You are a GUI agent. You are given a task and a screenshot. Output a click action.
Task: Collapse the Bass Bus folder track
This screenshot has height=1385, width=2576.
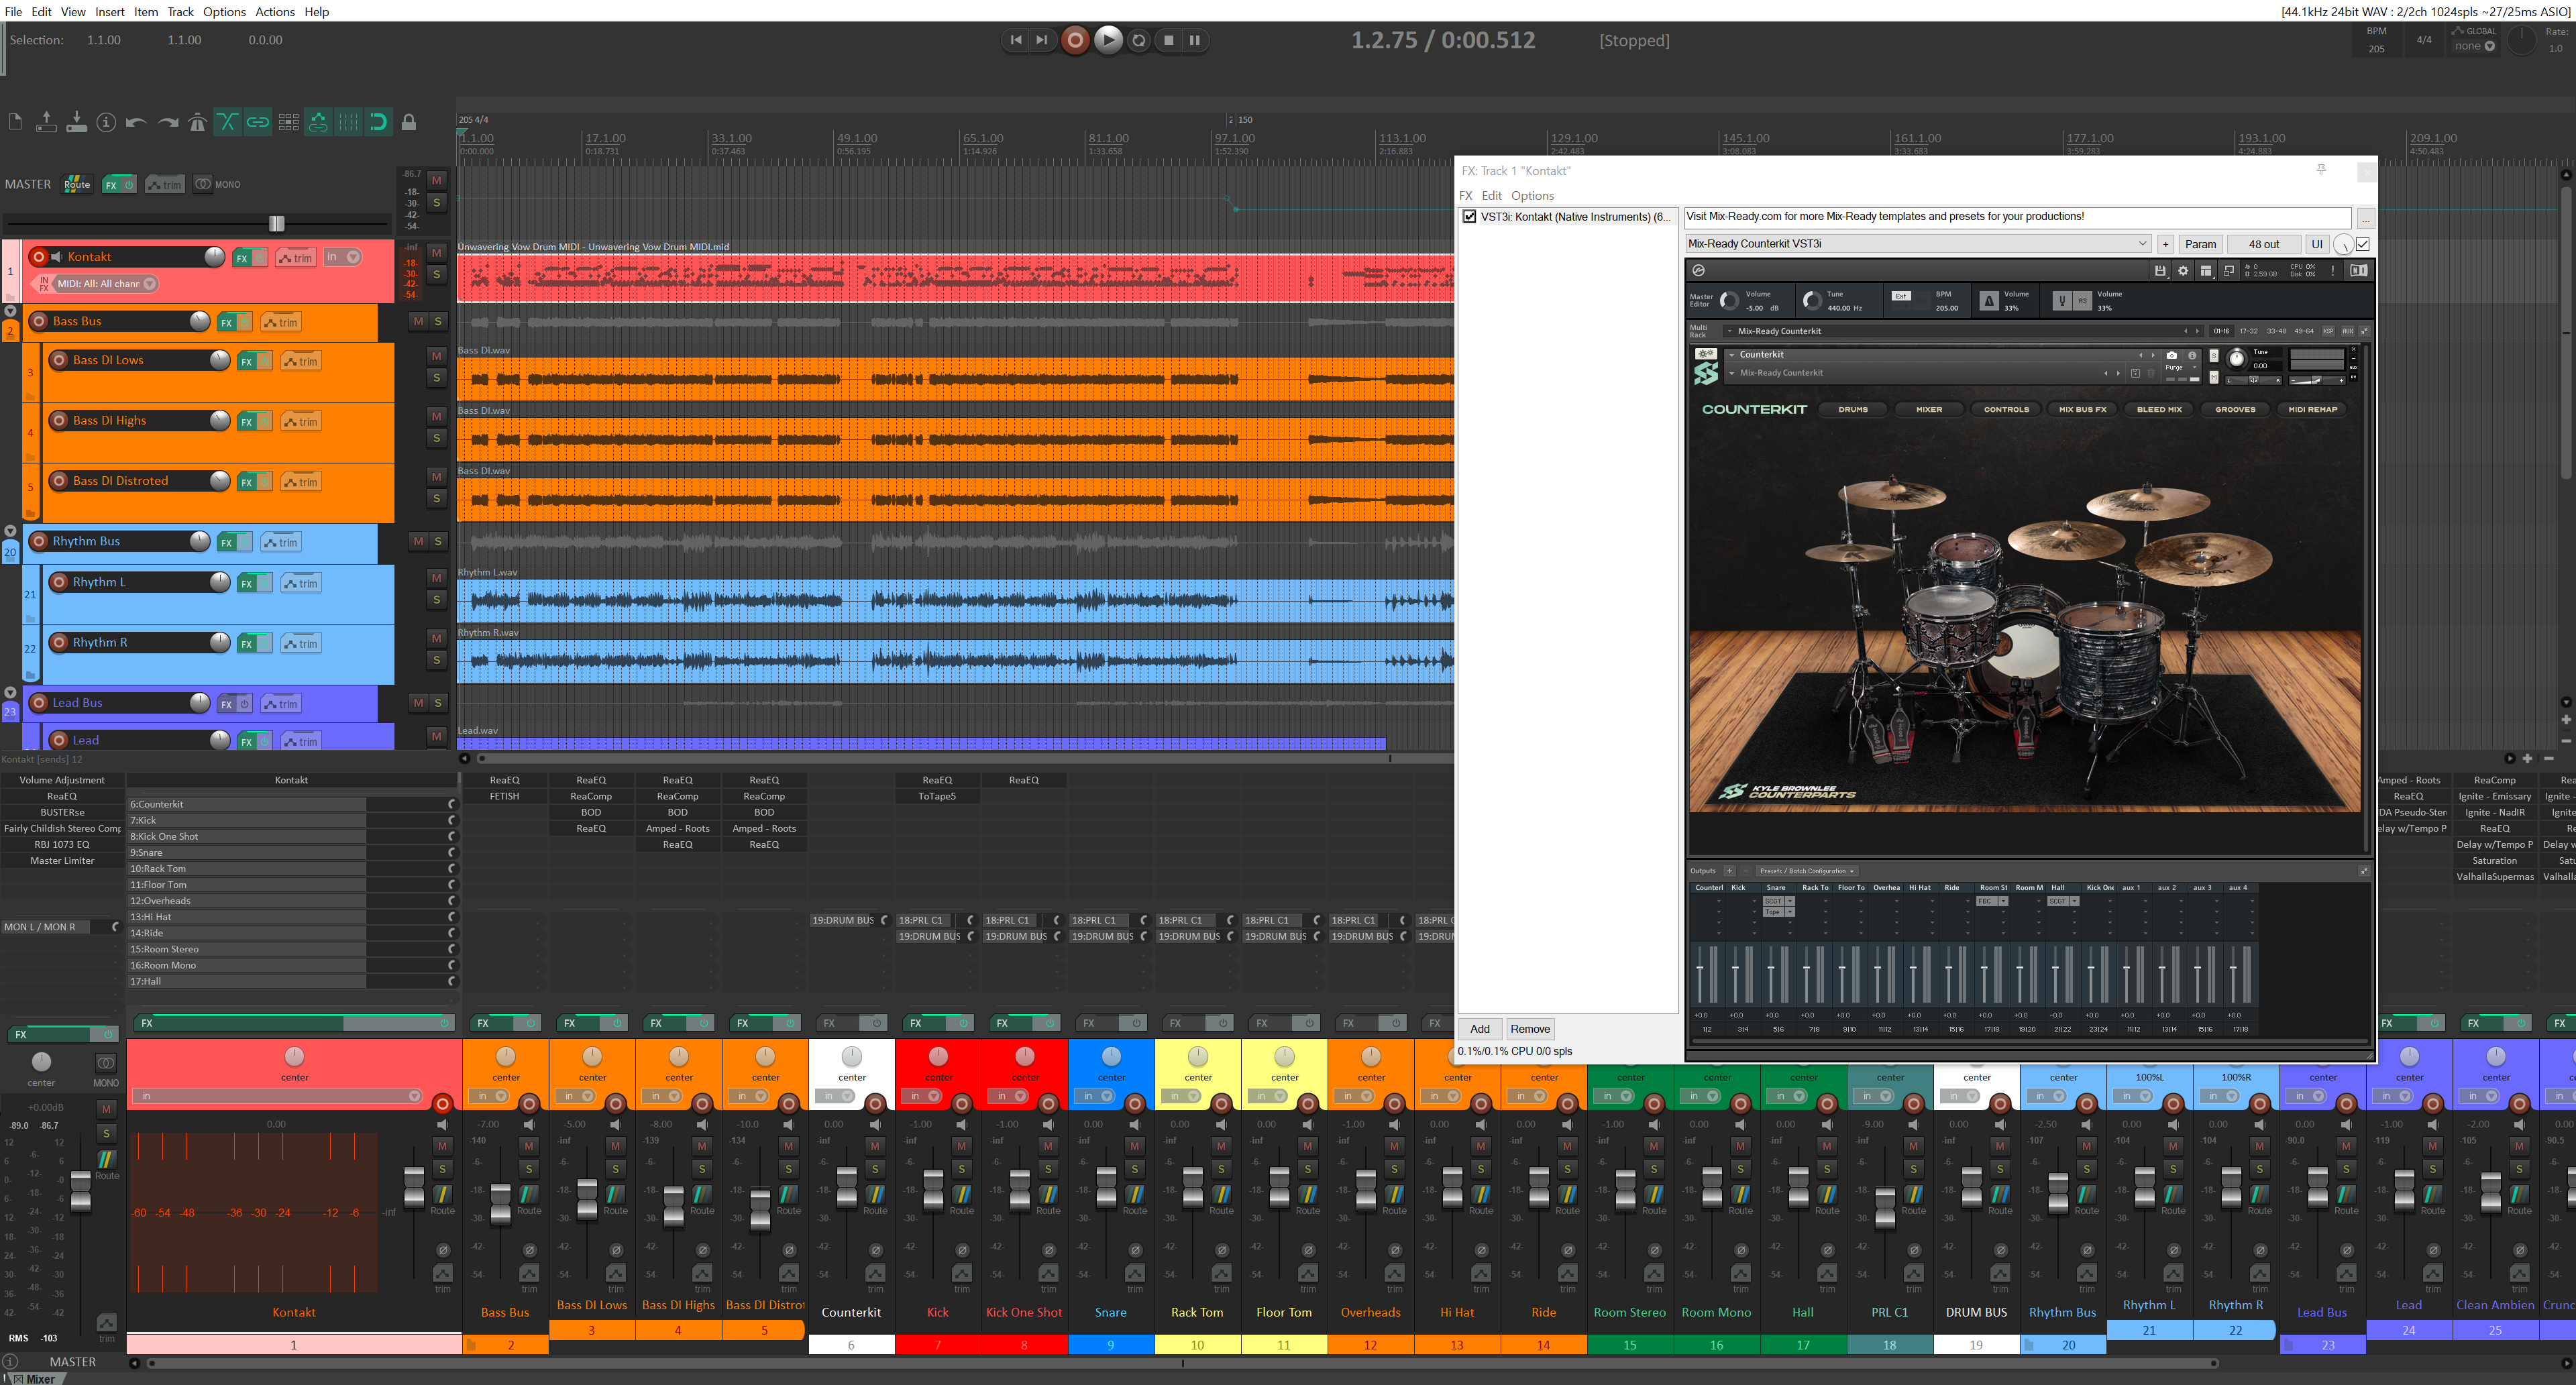click(x=10, y=311)
